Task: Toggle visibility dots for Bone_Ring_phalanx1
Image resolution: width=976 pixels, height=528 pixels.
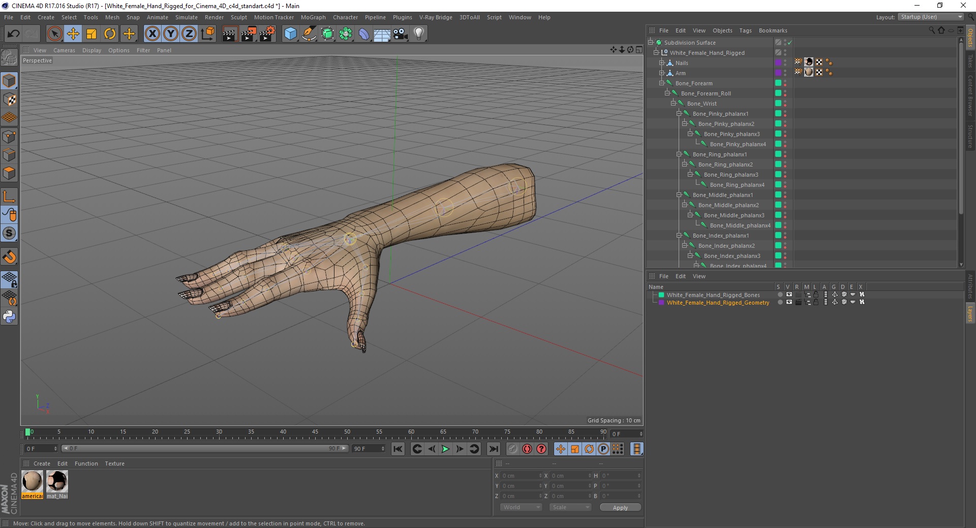Action: click(785, 154)
